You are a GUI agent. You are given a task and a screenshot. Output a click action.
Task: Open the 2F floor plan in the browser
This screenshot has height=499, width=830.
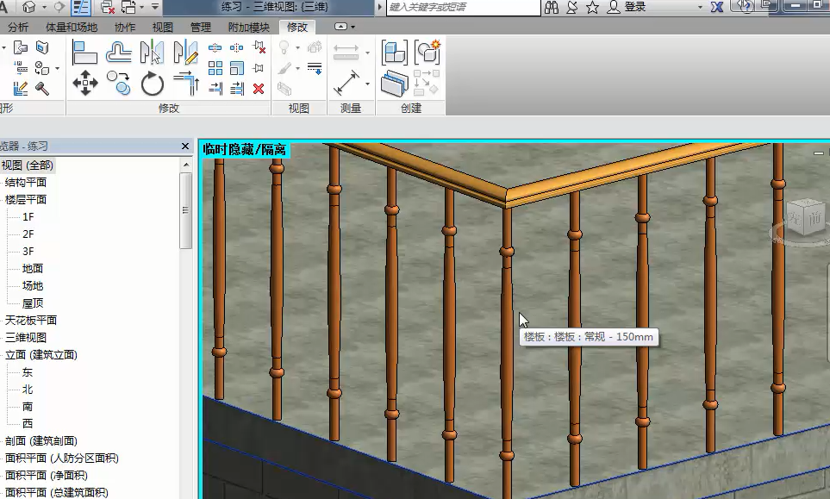pyautogui.click(x=28, y=234)
